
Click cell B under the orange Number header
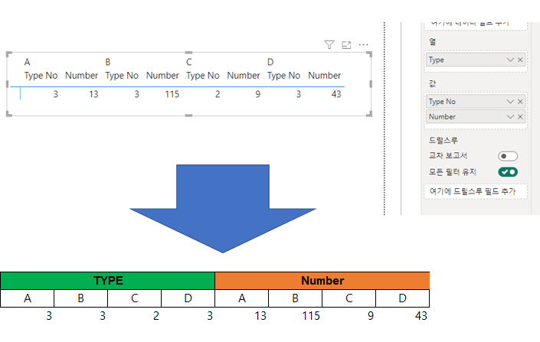pyautogui.click(x=295, y=298)
